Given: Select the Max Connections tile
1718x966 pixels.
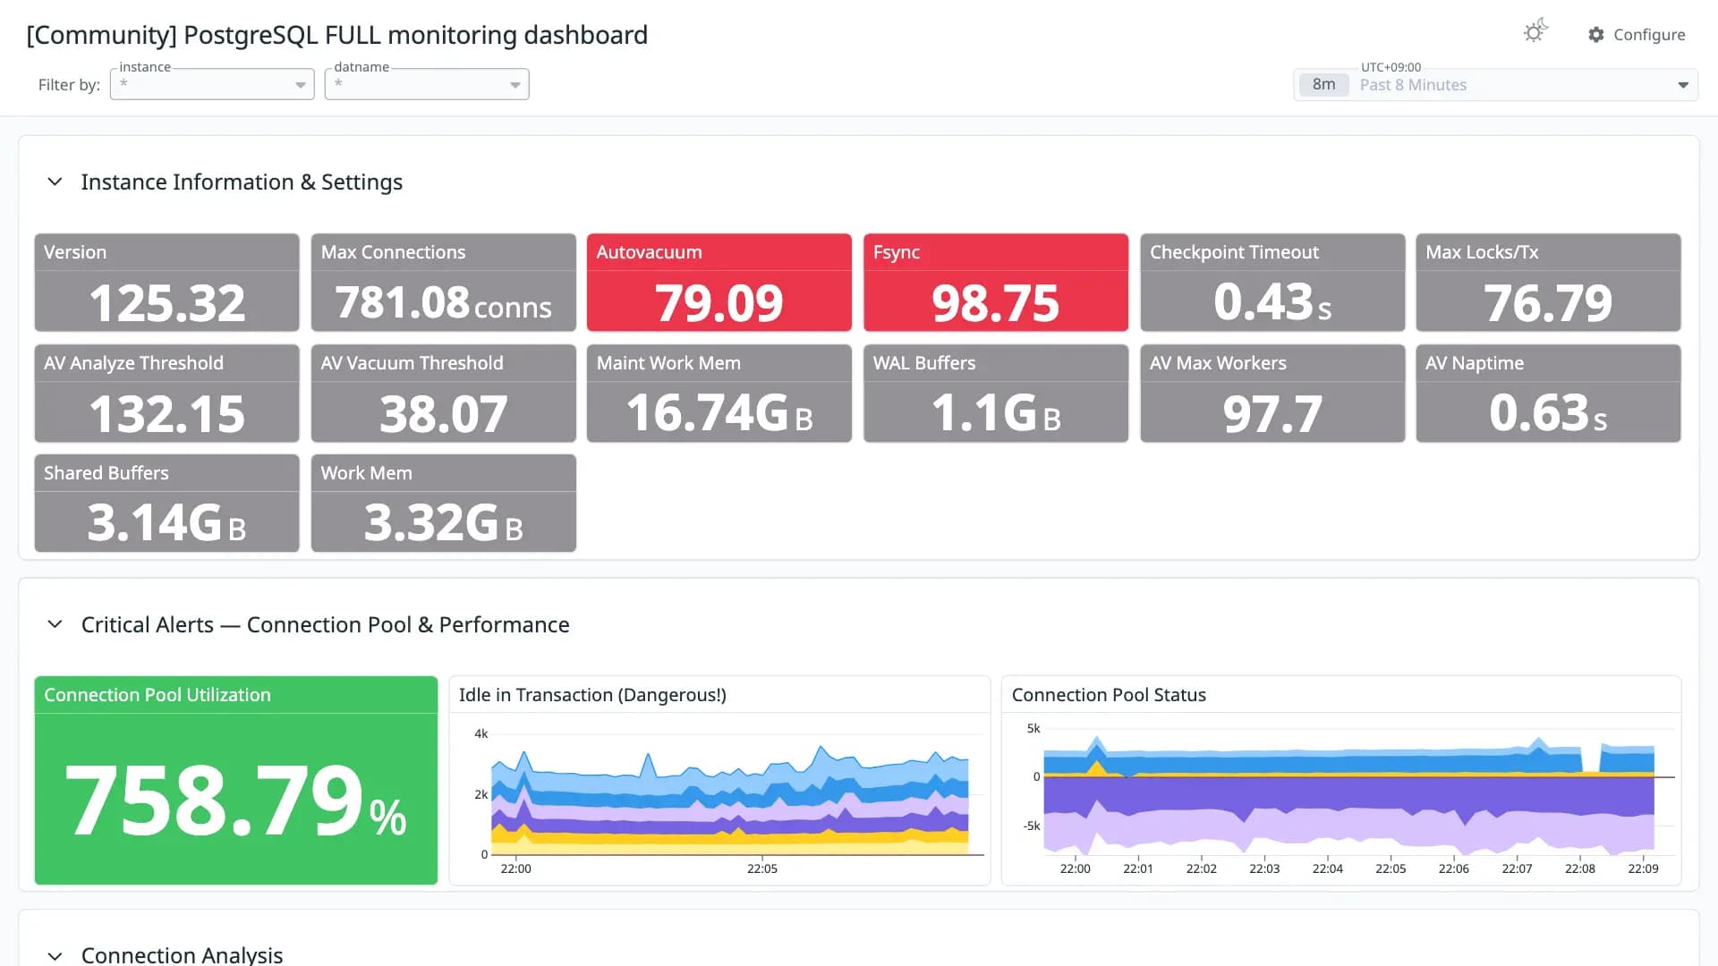Looking at the screenshot, I should pos(444,283).
